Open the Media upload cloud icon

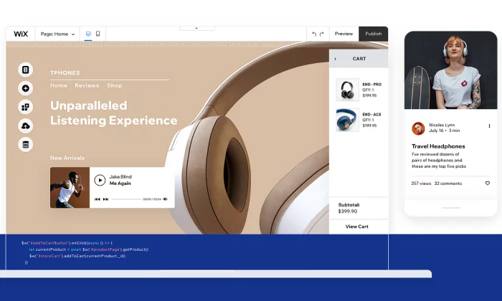(26, 125)
